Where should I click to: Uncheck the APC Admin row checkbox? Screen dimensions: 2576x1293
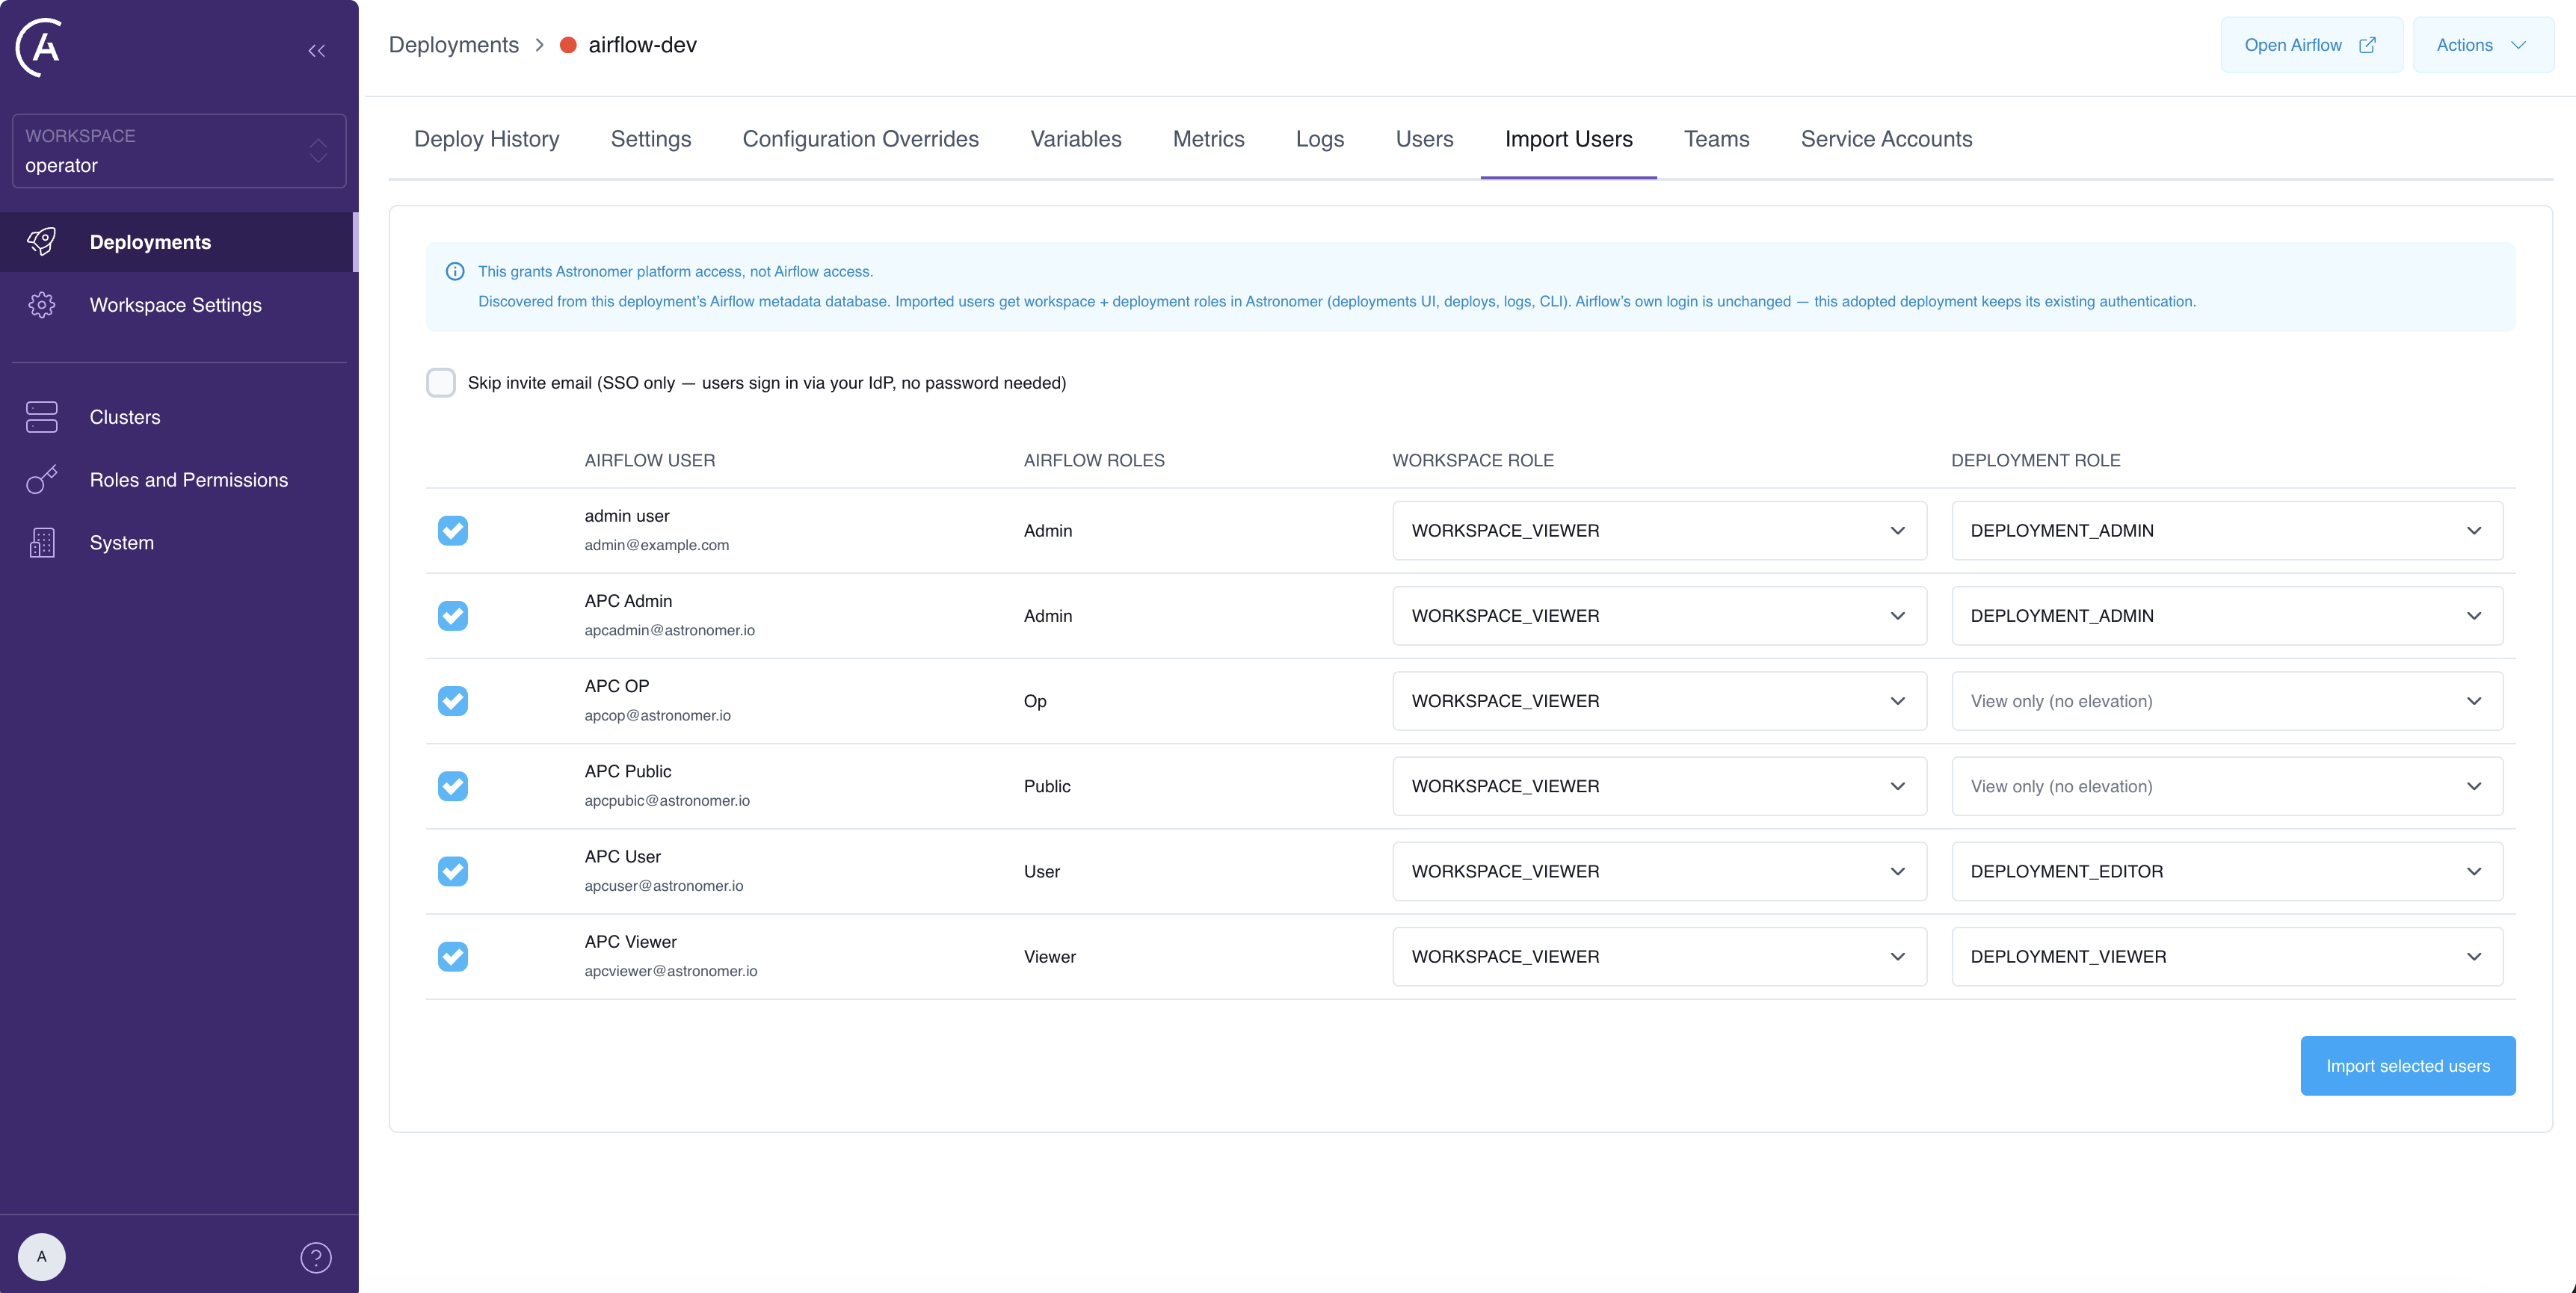(453, 616)
